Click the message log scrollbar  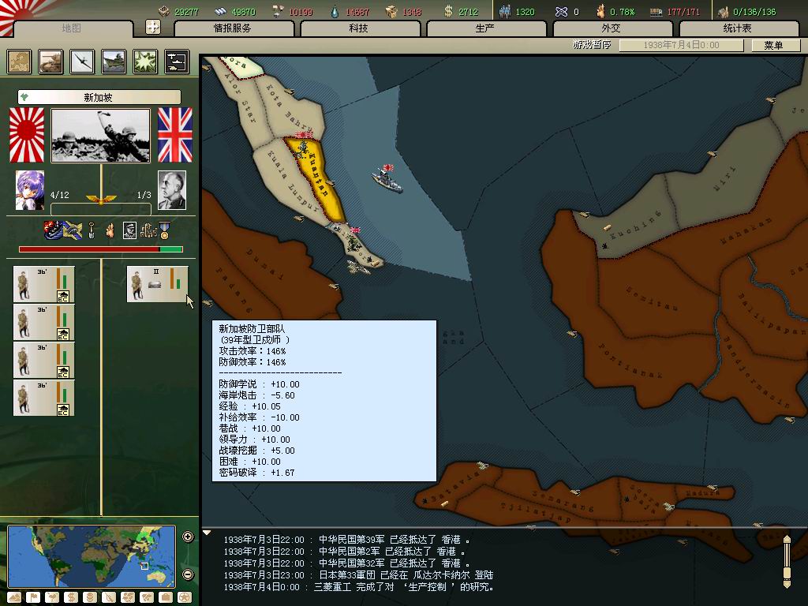tap(787, 561)
